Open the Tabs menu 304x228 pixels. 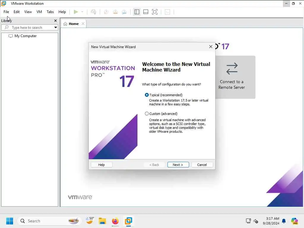[x=50, y=12]
